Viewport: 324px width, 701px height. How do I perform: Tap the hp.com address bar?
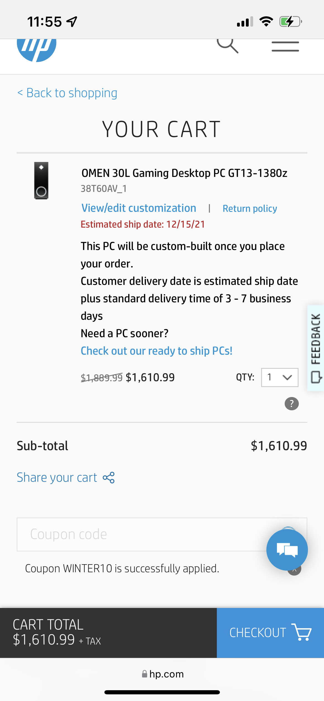click(163, 674)
